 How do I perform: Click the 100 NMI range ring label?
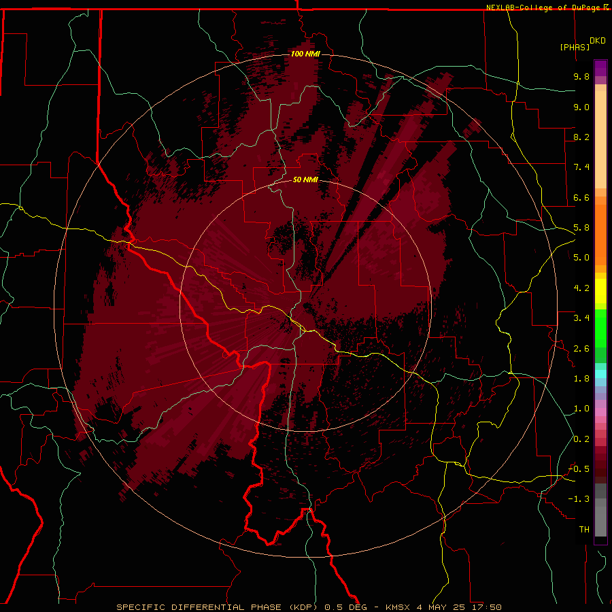[x=305, y=54]
